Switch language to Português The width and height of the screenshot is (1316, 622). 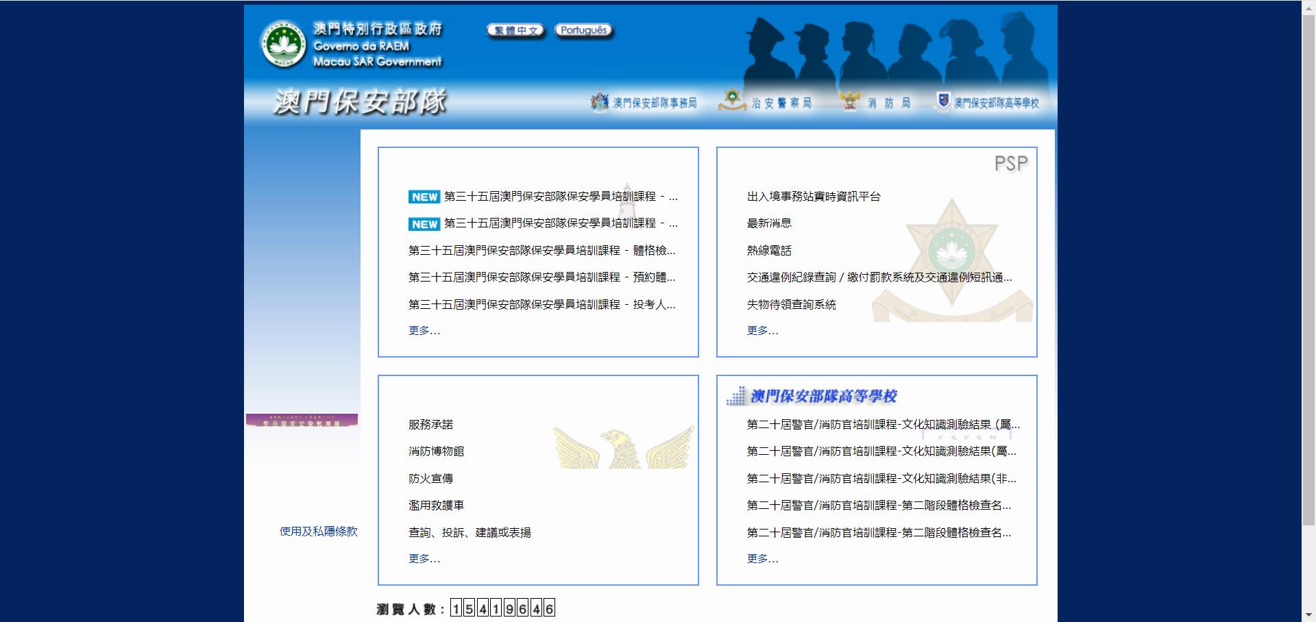pyautogui.click(x=583, y=30)
